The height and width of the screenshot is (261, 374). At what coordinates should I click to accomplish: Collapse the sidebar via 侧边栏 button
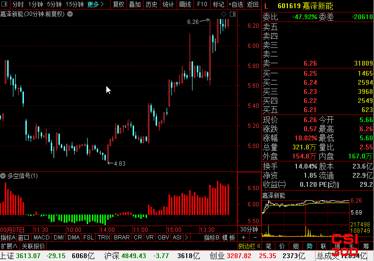249,246
